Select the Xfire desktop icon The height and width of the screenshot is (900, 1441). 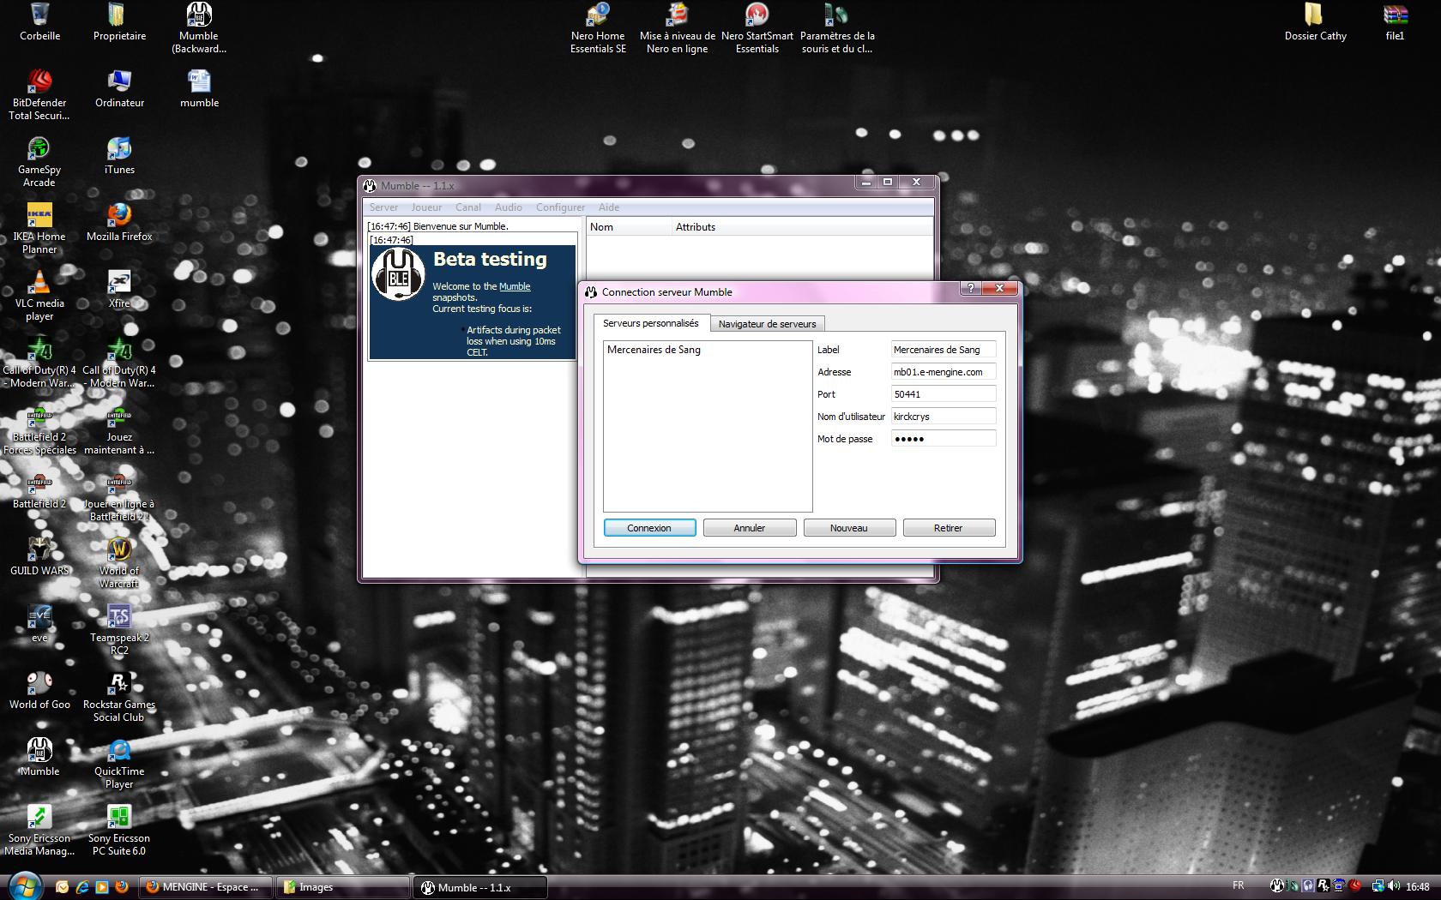(x=119, y=290)
